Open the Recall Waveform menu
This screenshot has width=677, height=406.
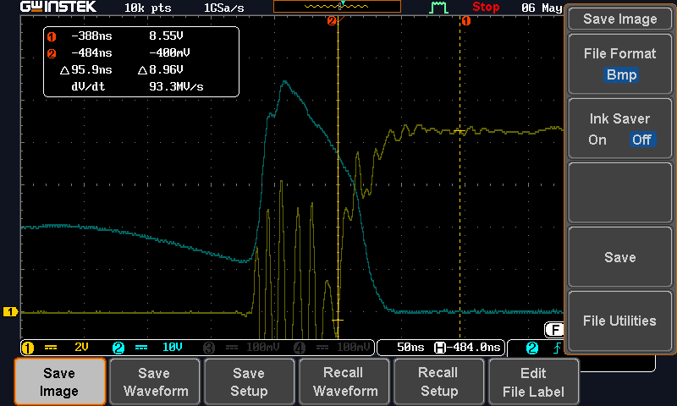click(x=344, y=381)
